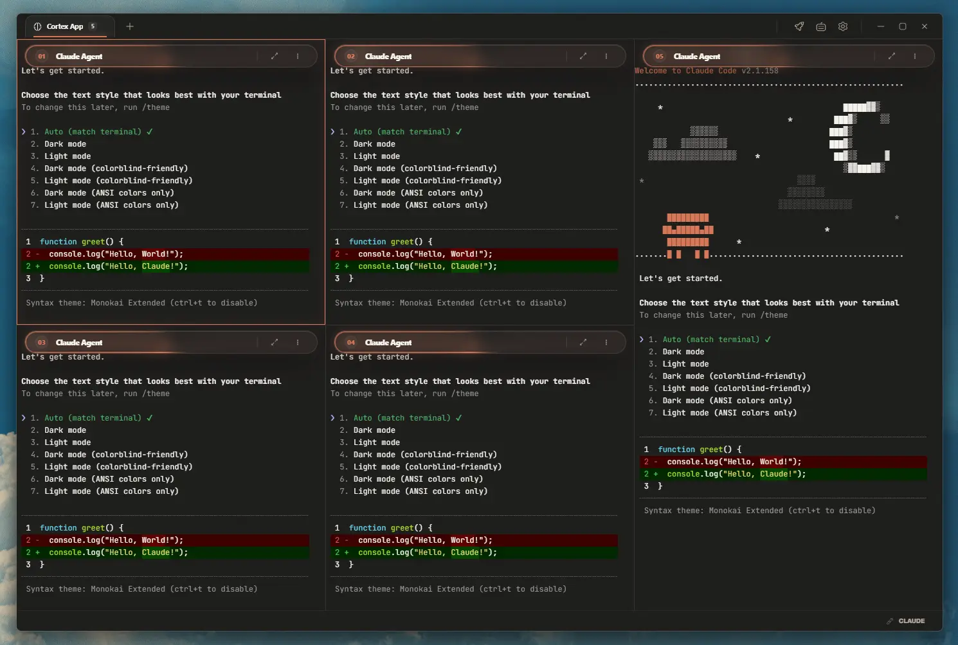
Task: Click the green 'Hello, Claude!' diff line in pane 03
Action: click(x=165, y=552)
